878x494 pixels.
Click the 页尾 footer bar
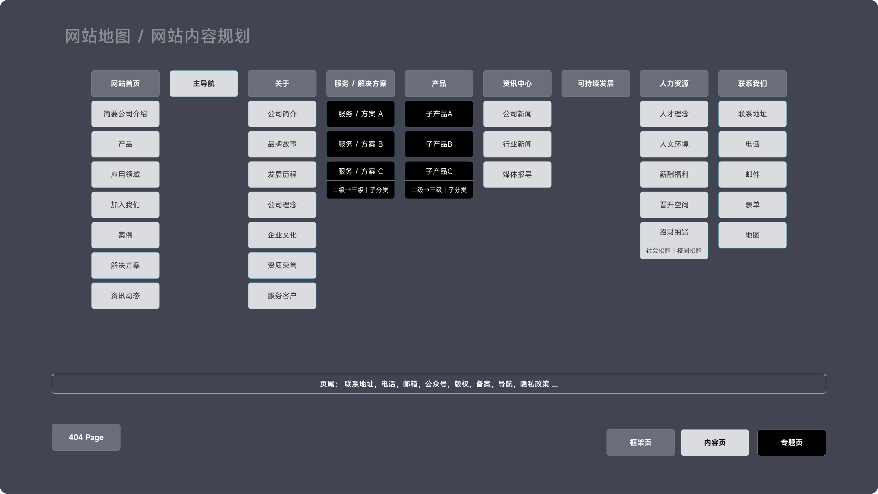click(439, 384)
